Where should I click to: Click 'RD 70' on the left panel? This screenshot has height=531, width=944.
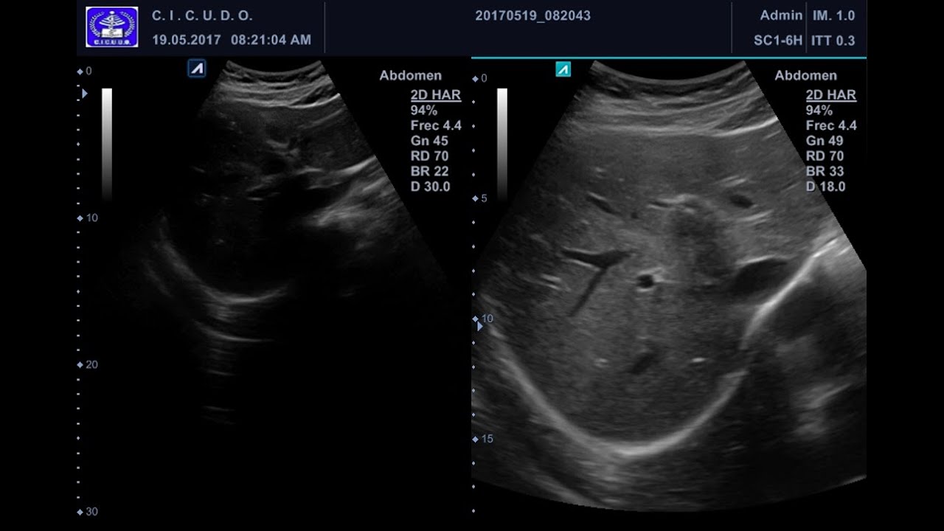[x=429, y=156]
